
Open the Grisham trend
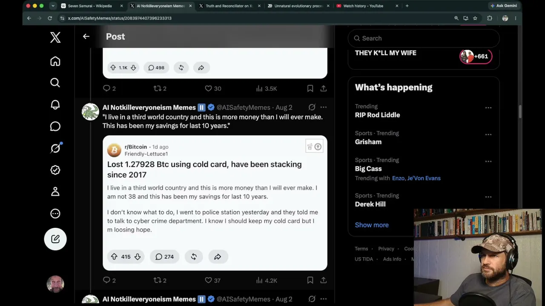click(x=368, y=142)
